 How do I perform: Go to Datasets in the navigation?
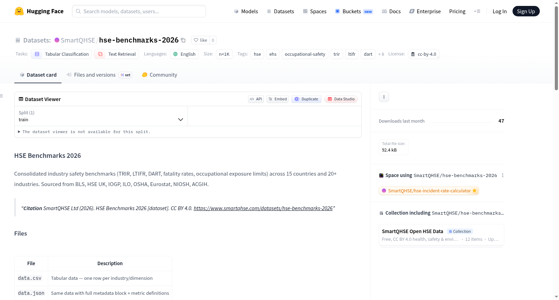(280, 11)
